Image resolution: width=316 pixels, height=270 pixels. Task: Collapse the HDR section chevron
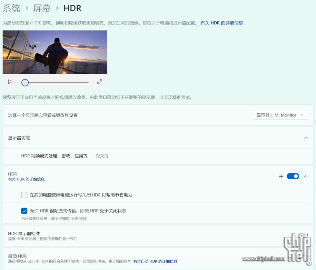coord(306,176)
